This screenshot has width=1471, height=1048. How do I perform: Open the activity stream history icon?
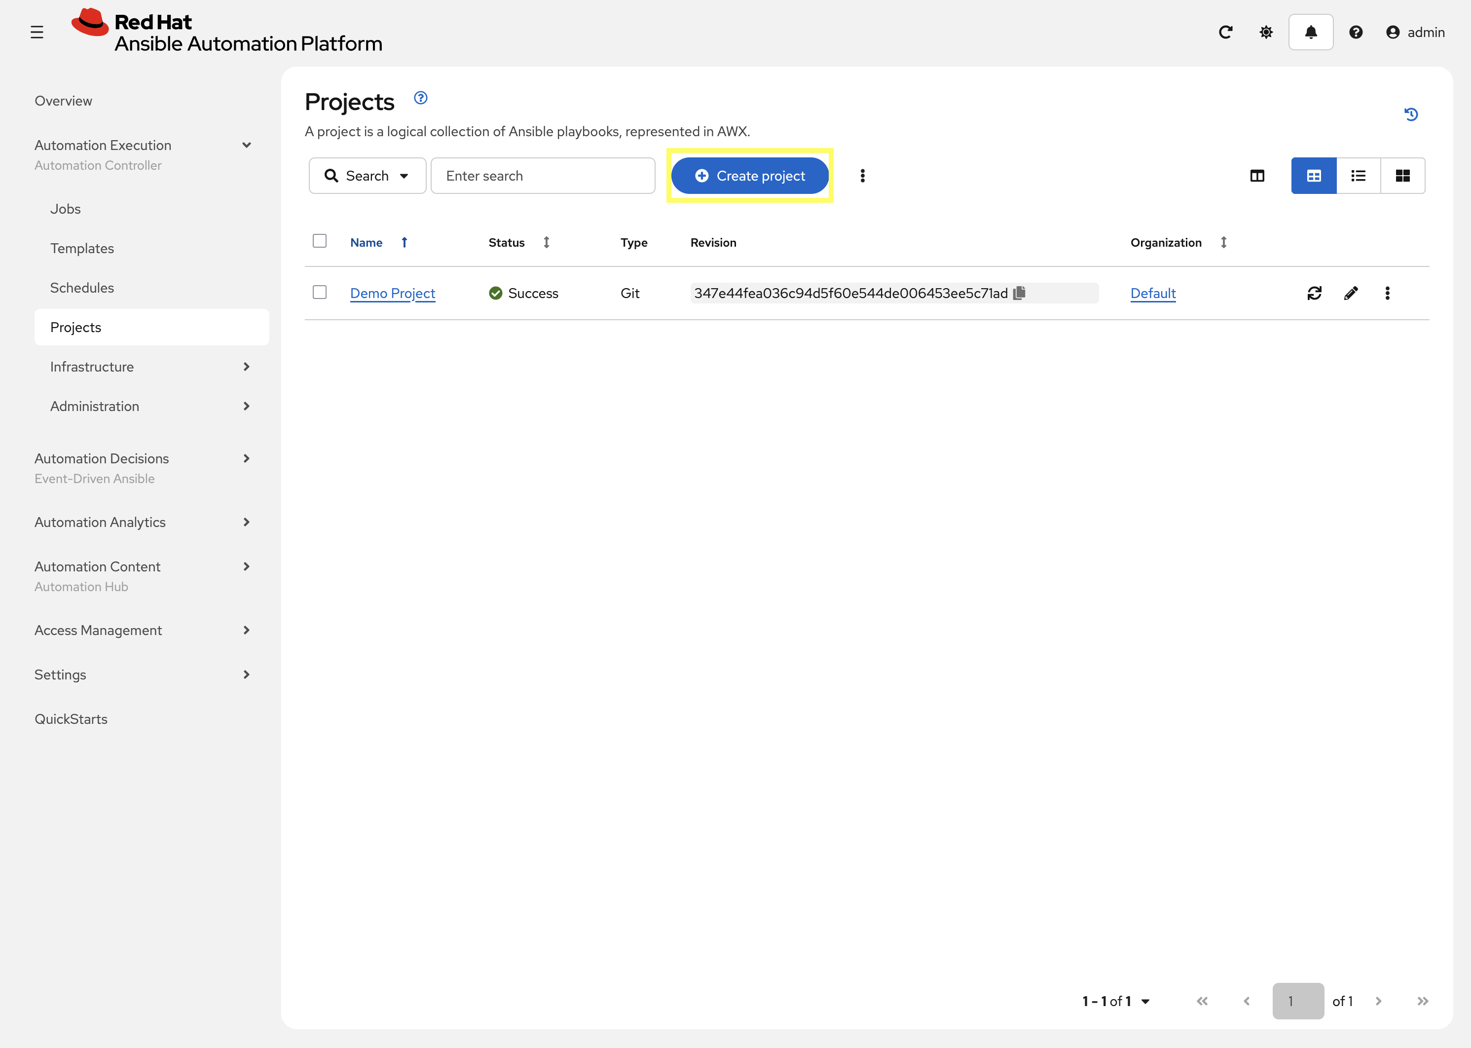(1411, 114)
